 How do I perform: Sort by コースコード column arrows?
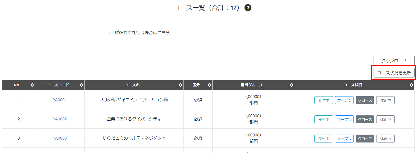pyautogui.click(x=81, y=85)
